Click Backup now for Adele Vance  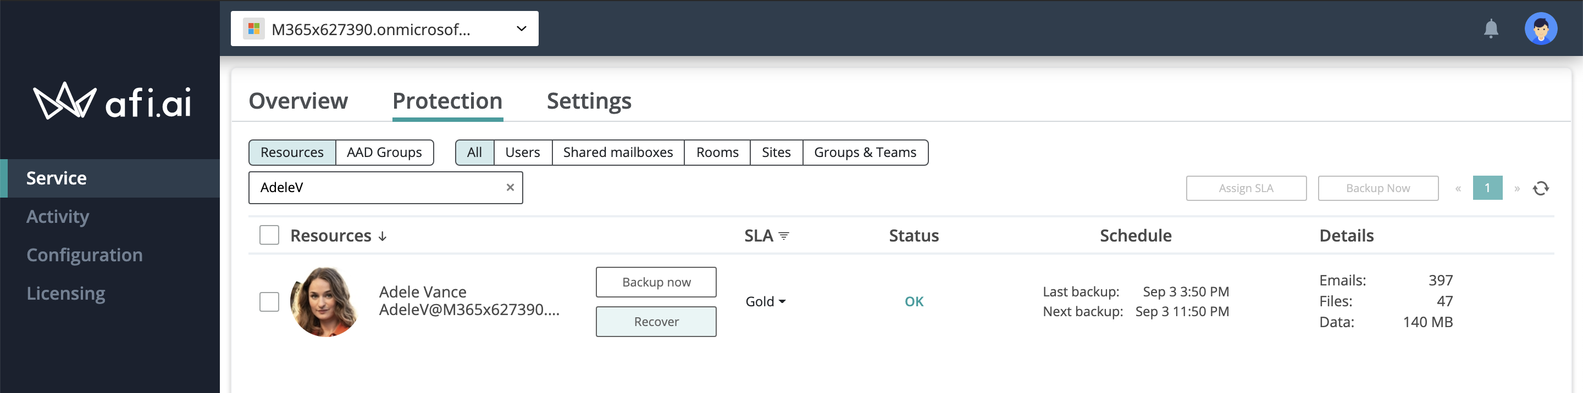pyautogui.click(x=656, y=282)
